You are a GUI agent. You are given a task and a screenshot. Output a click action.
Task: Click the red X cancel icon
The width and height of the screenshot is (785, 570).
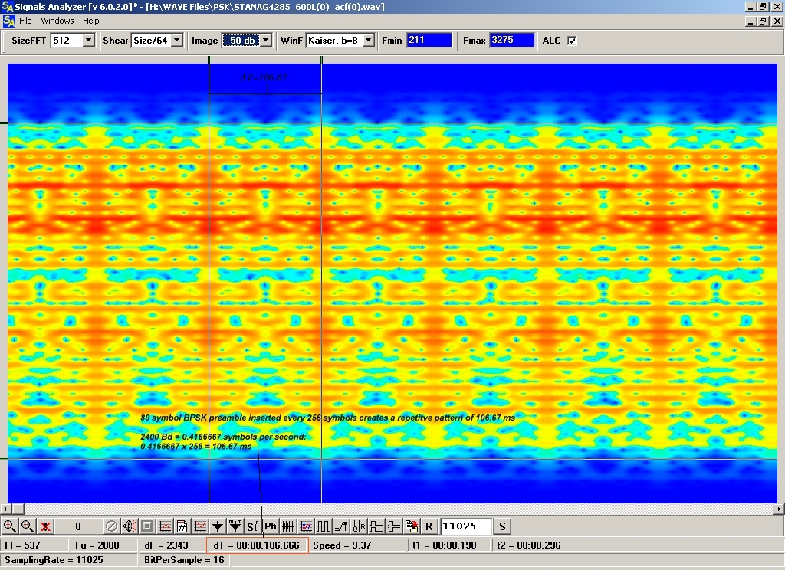pos(46,526)
